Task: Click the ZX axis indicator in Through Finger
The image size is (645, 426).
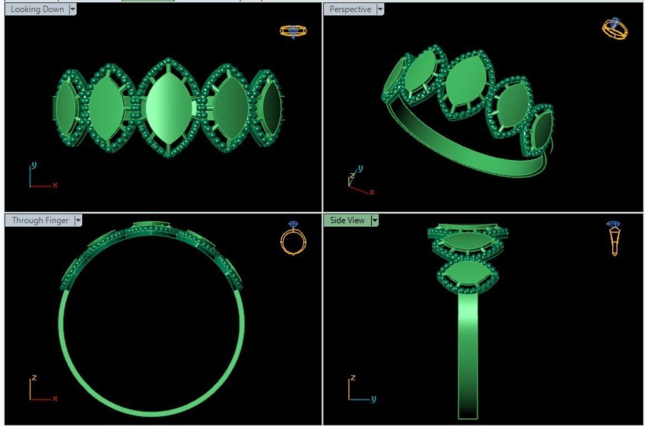Action: [43, 388]
